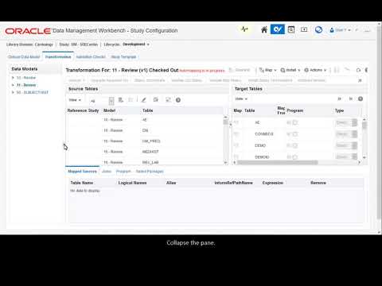
Task: Click the Target Tables horizontal scrollbar
Action: 277,162
